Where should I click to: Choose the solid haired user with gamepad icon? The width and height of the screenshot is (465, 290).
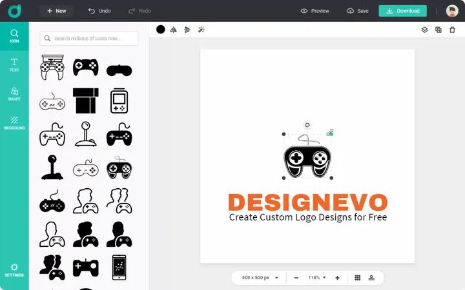[x=86, y=234]
